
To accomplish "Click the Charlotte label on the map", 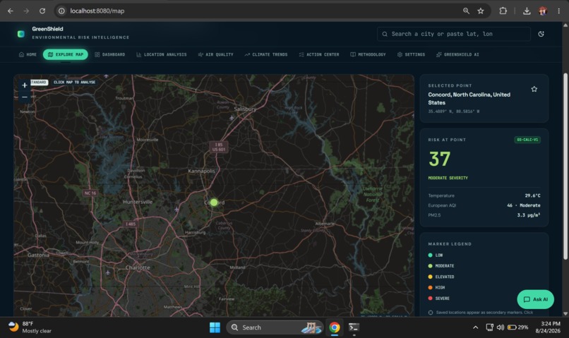I will 138,267.
